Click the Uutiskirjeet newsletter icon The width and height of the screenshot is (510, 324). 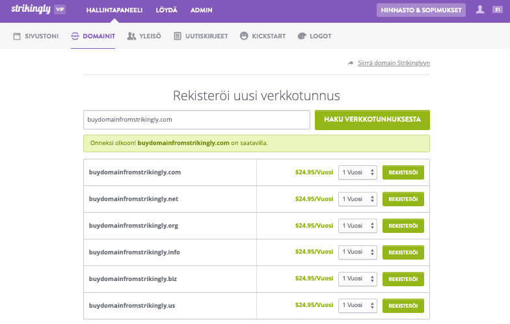[x=178, y=36]
